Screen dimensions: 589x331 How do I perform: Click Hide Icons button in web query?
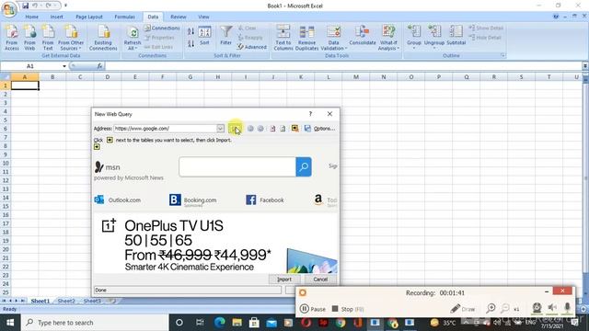tap(295, 129)
